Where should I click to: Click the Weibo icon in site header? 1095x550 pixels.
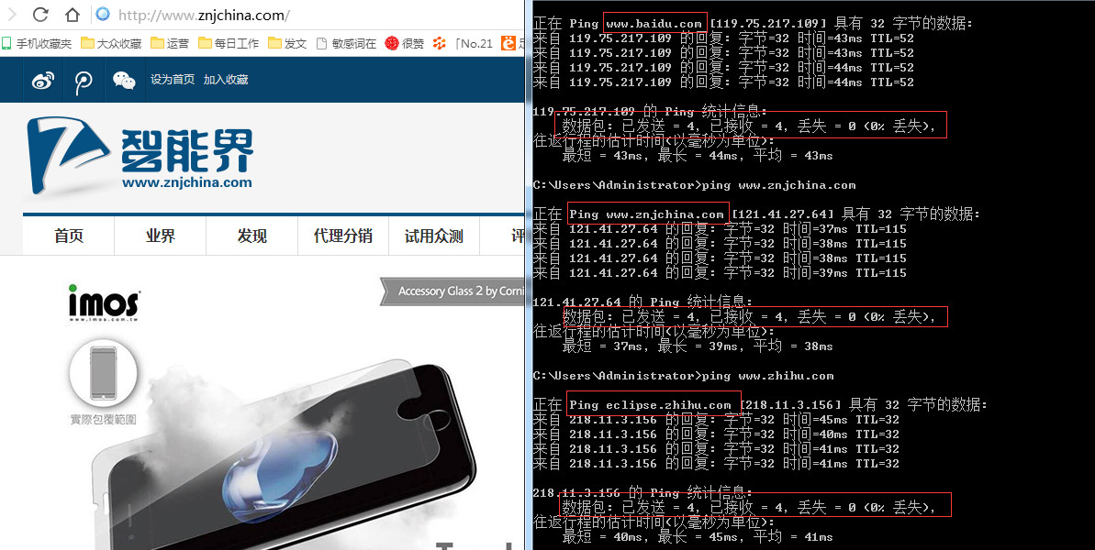point(43,80)
